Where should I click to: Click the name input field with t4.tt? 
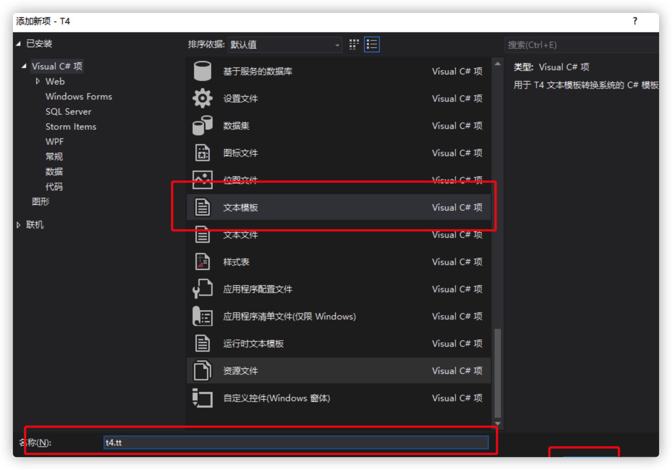pos(296,442)
